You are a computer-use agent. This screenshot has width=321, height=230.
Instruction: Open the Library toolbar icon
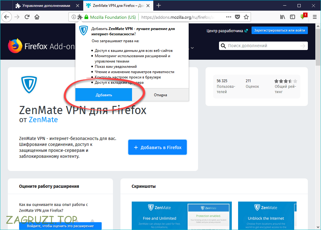pos(283,17)
